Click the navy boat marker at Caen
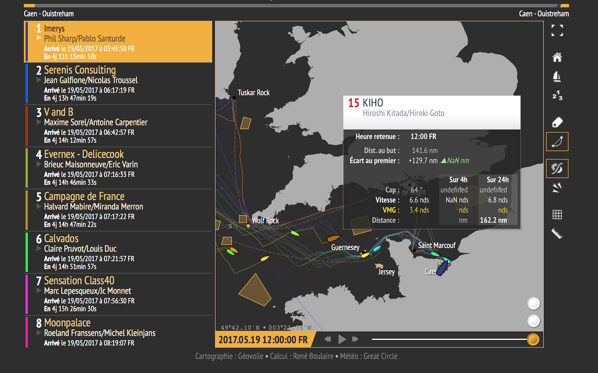The height and width of the screenshot is (373, 598). tap(442, 269)
